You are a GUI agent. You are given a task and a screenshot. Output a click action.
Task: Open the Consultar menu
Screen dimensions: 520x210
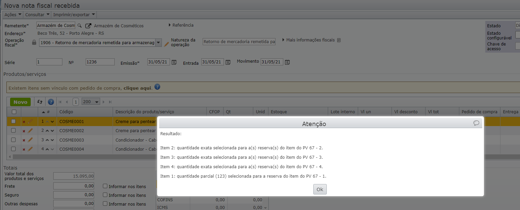[37, 14]
